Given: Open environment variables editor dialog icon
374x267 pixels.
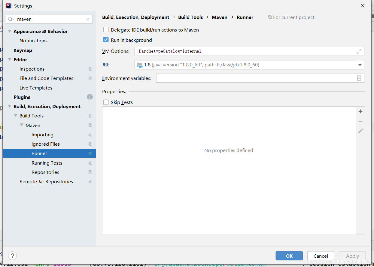Looking at the screenshot, I should (x=359, y=78).
